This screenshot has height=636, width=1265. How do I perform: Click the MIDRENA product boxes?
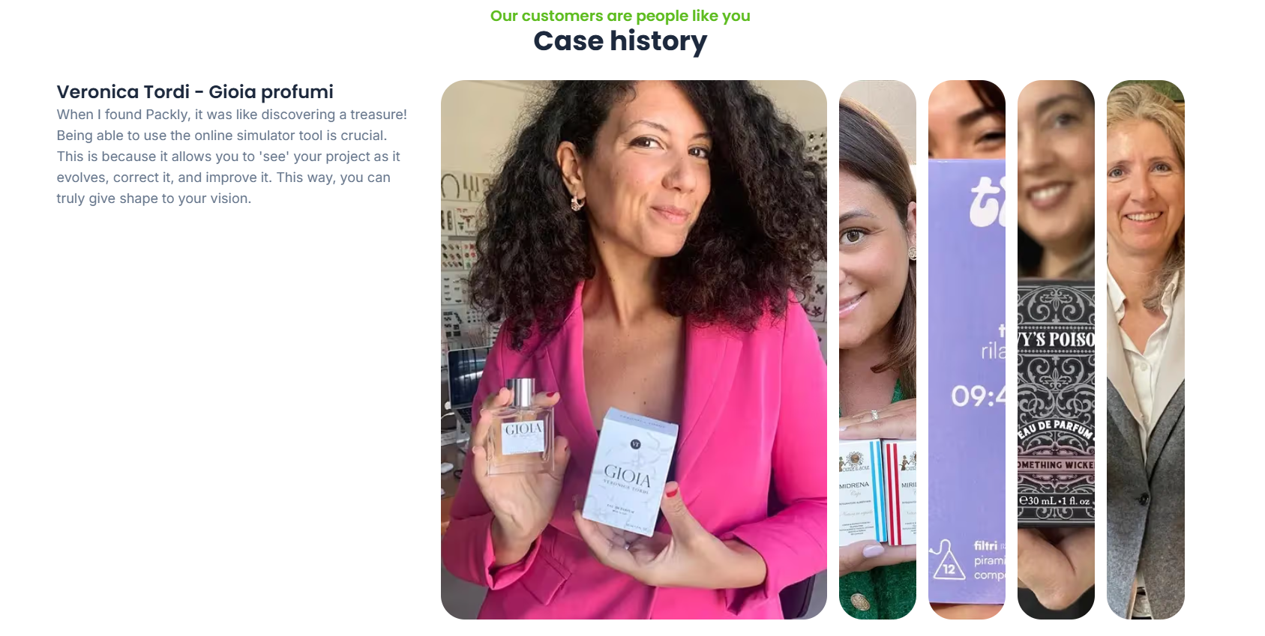(877, 491)
